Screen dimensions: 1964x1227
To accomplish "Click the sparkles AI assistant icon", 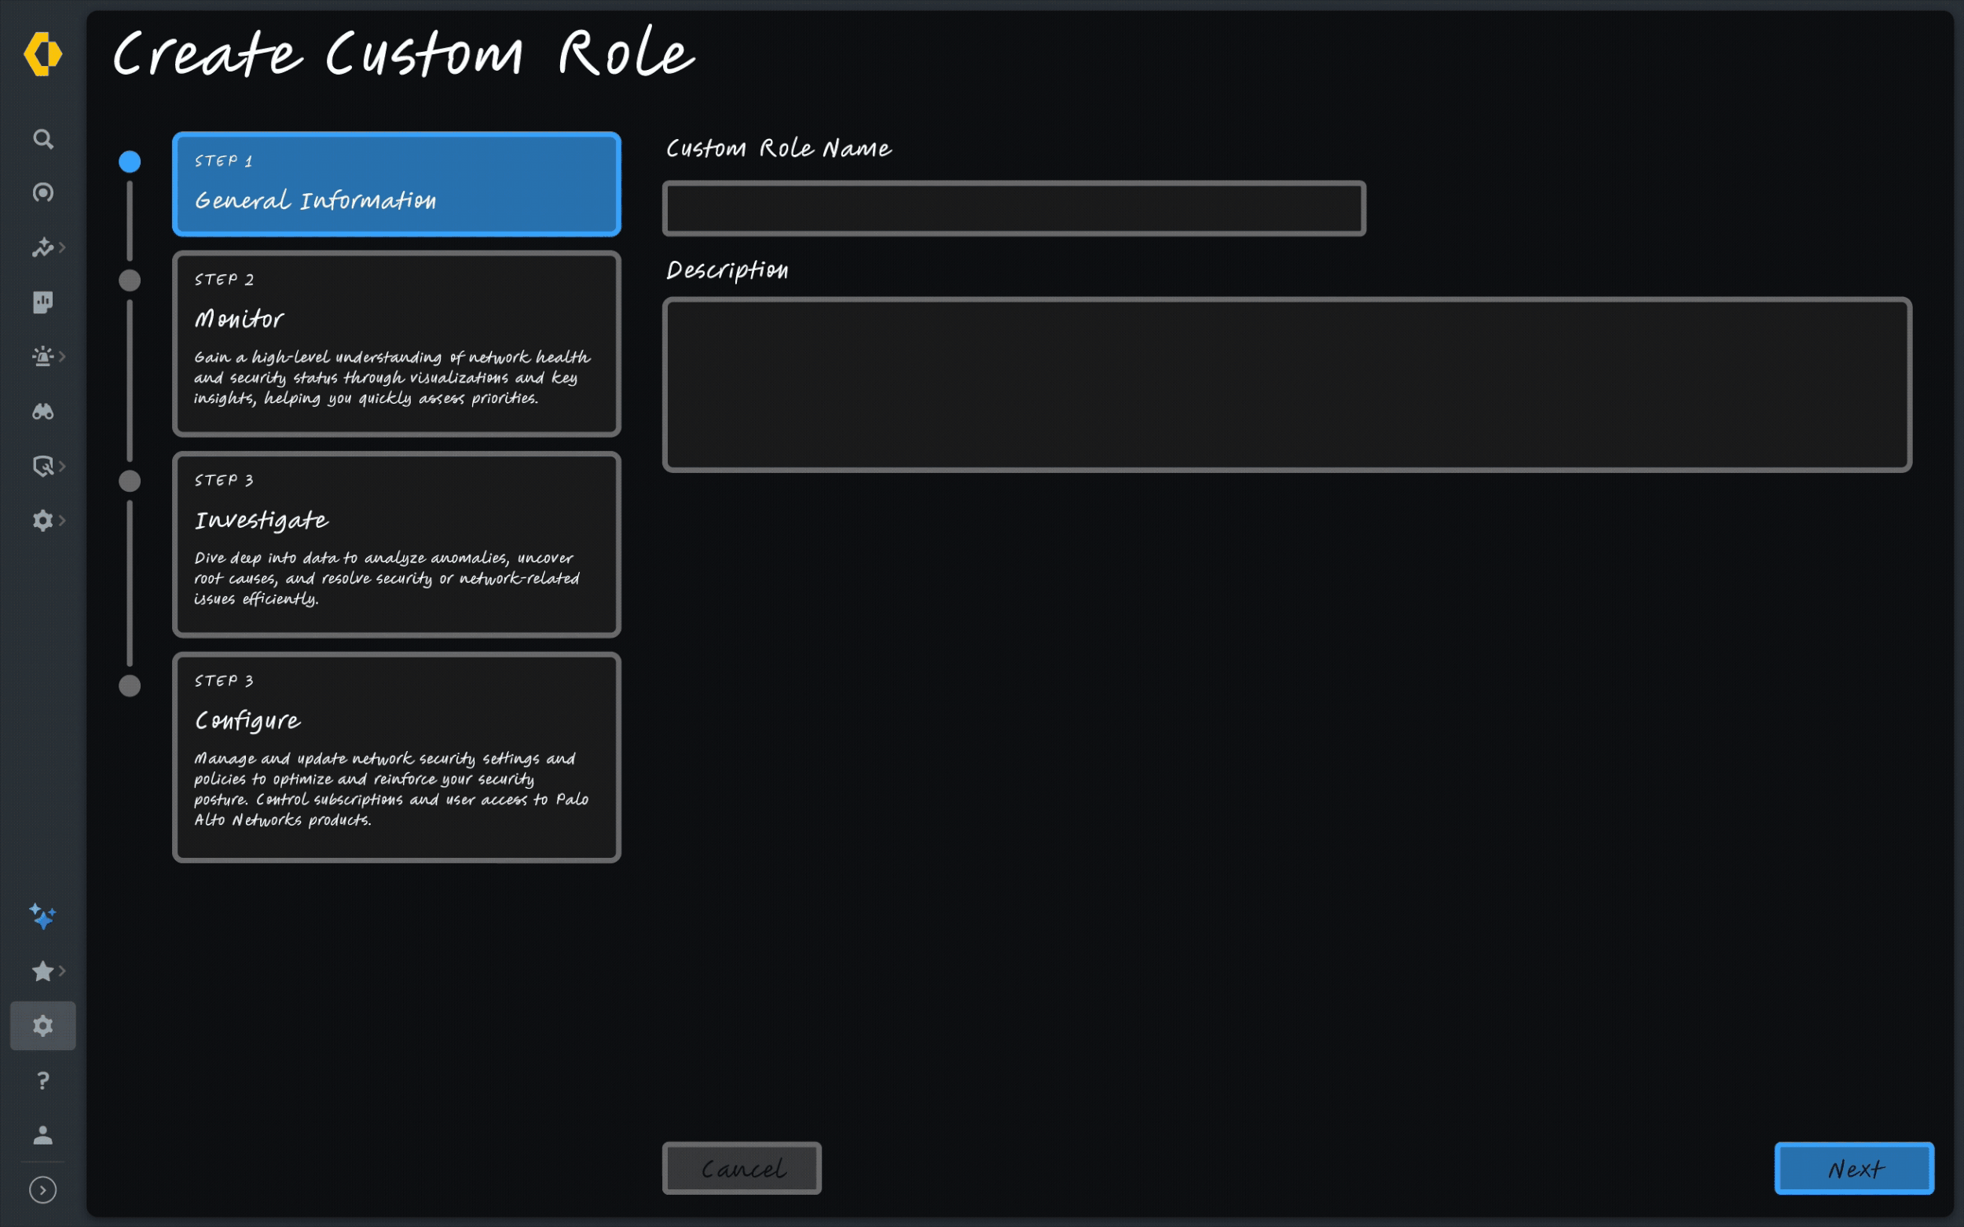I will click(43, 916).
